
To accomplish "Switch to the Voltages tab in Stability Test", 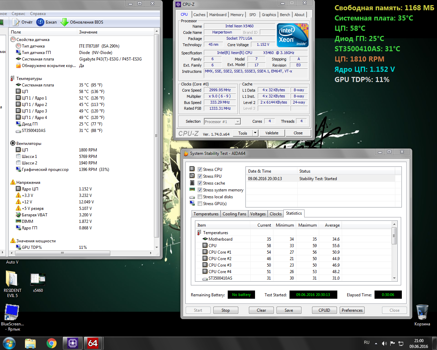I will 258,214.
